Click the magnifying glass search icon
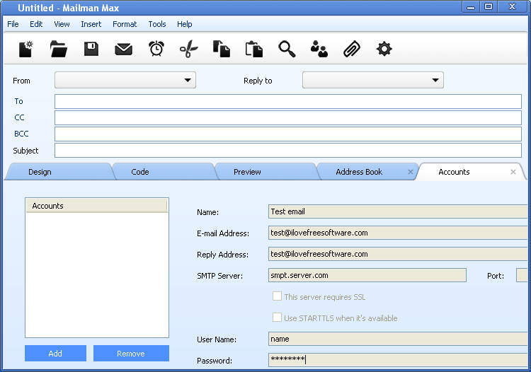Screen dimensions: 531x372 (x=287, y=49)
